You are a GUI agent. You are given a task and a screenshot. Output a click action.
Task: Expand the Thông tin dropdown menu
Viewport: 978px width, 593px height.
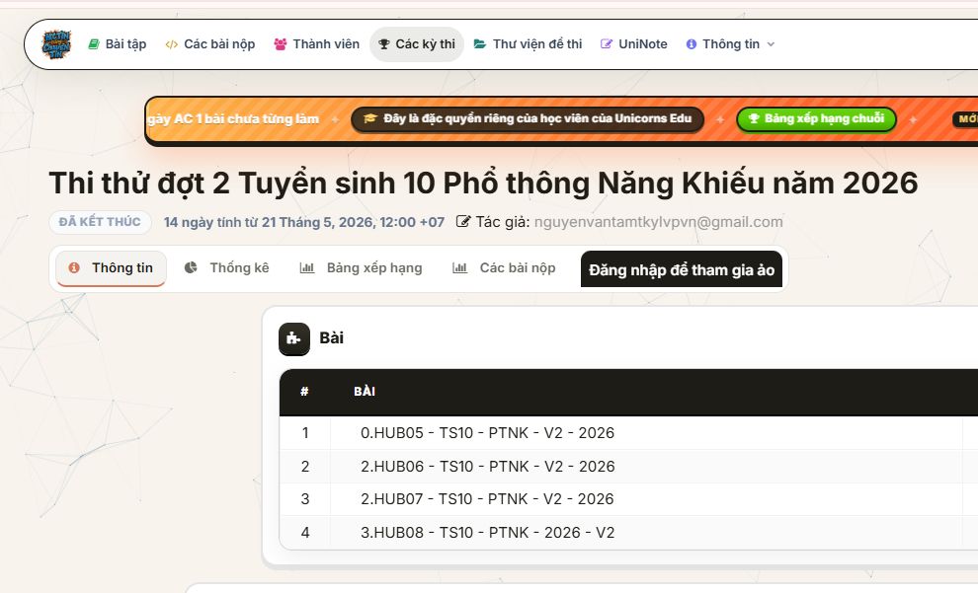pos(730,44)
